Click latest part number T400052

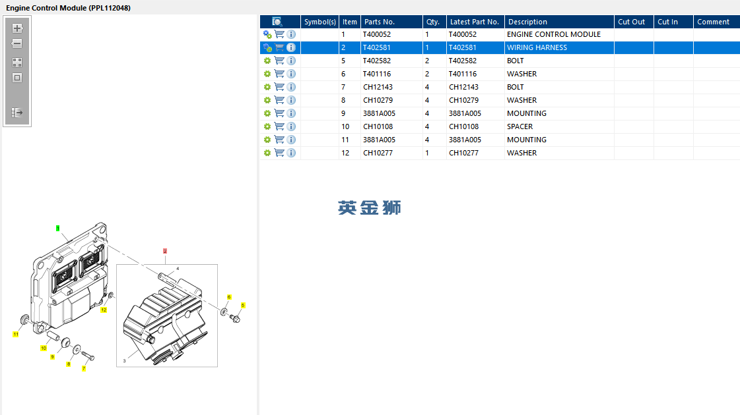463,34
